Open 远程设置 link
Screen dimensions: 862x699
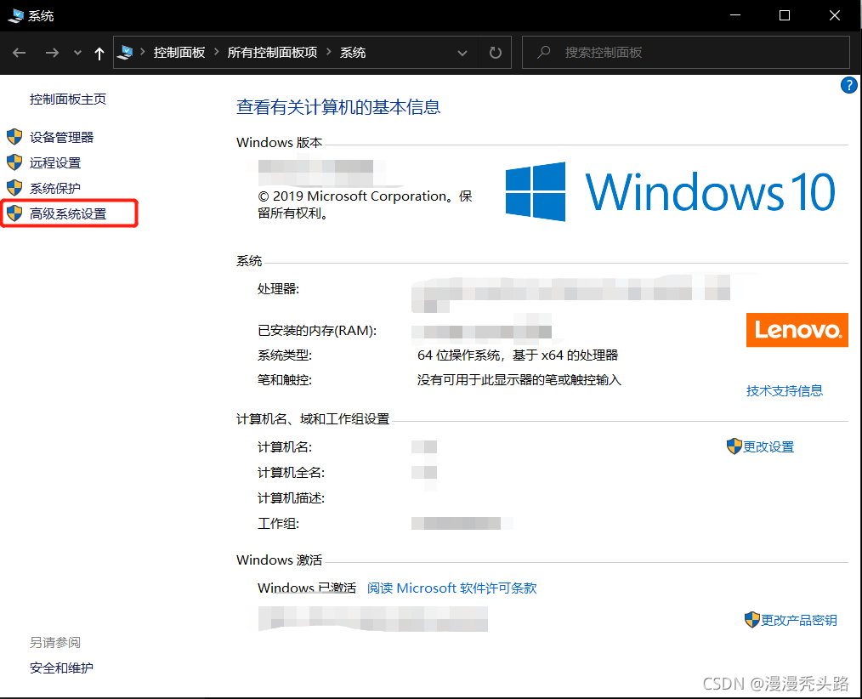(55, 162)
